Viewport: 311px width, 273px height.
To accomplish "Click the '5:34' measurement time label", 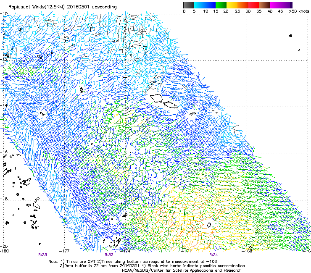I will (x=213, y=255).
